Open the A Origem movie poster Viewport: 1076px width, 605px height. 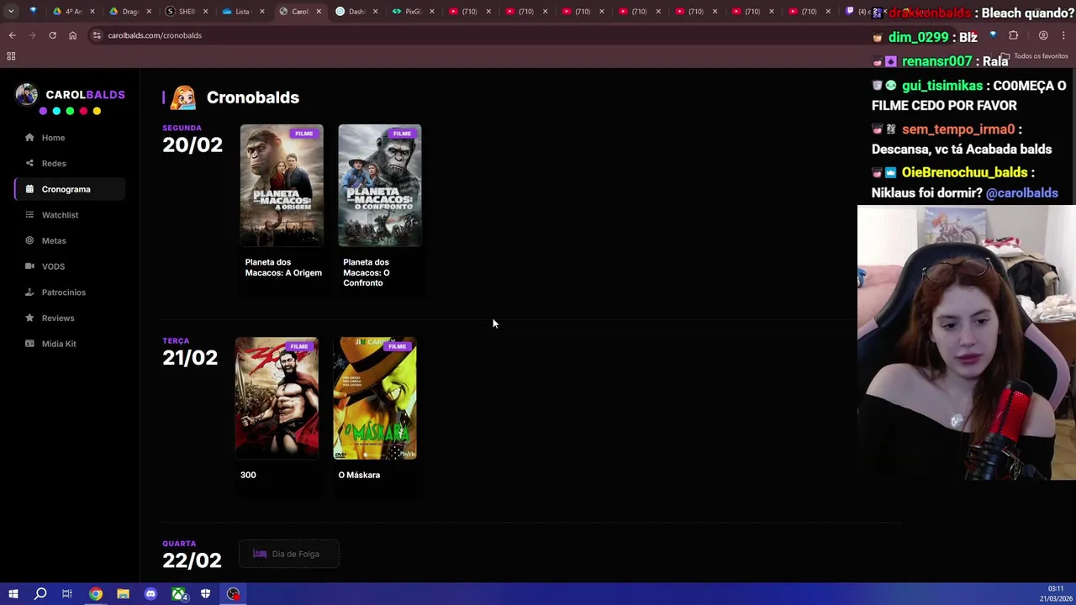[x=282, y=186]
